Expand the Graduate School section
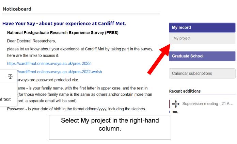The width and height of the screenshot is (237, 144). pos(202,56)
